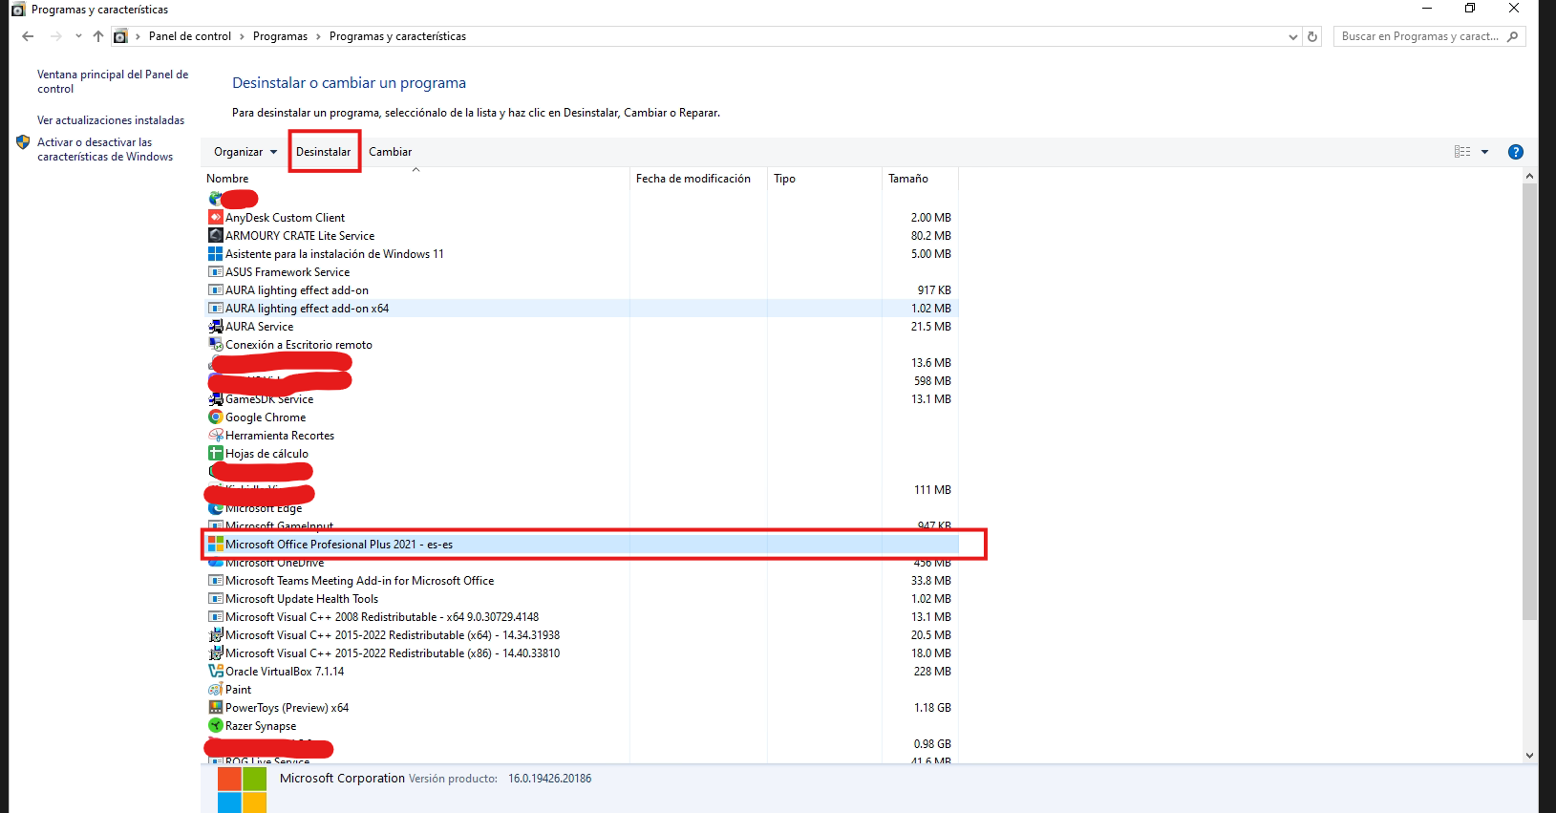
Task: Click Desinstalar in the toolbar
Action: pos(323,152)
